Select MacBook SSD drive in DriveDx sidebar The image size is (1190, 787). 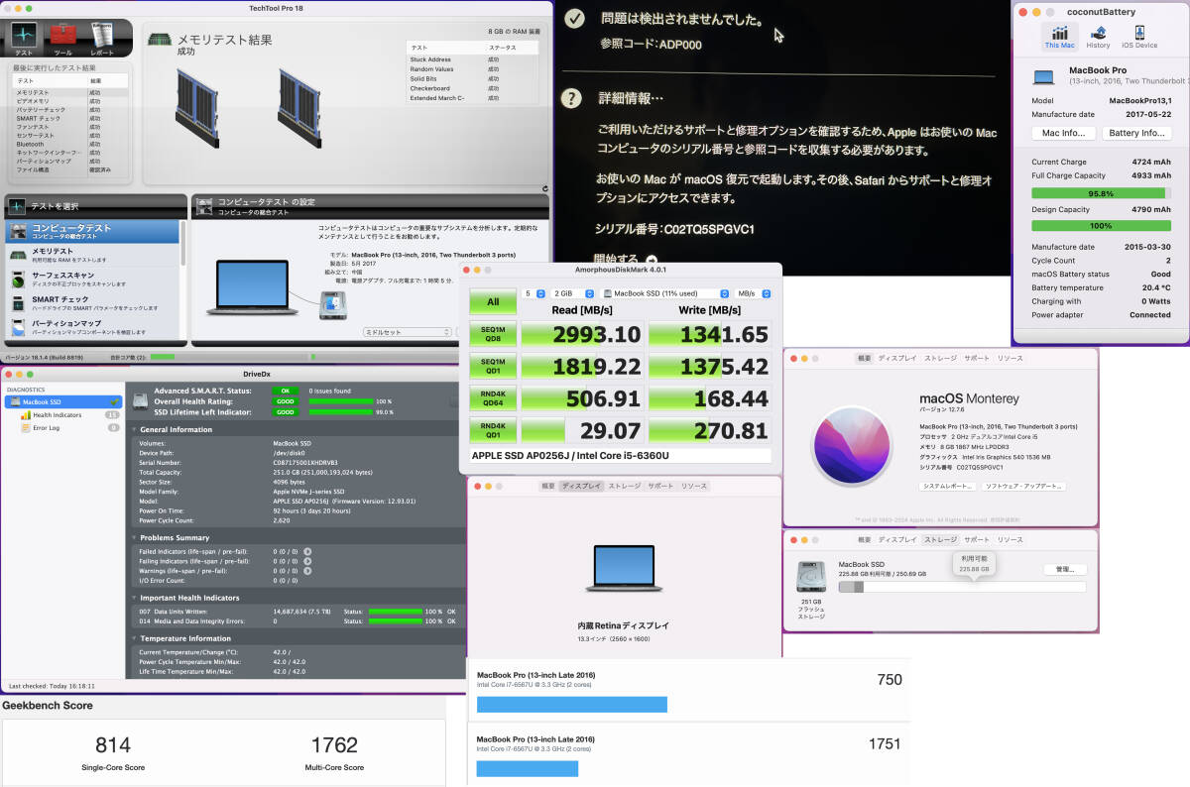(x=62, y=402)
